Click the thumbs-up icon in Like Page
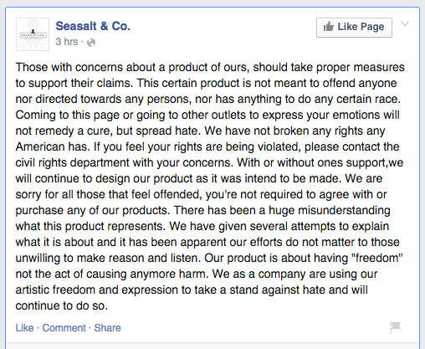The width and height of the screenshot is (425, 349). (x=329, y=27)
